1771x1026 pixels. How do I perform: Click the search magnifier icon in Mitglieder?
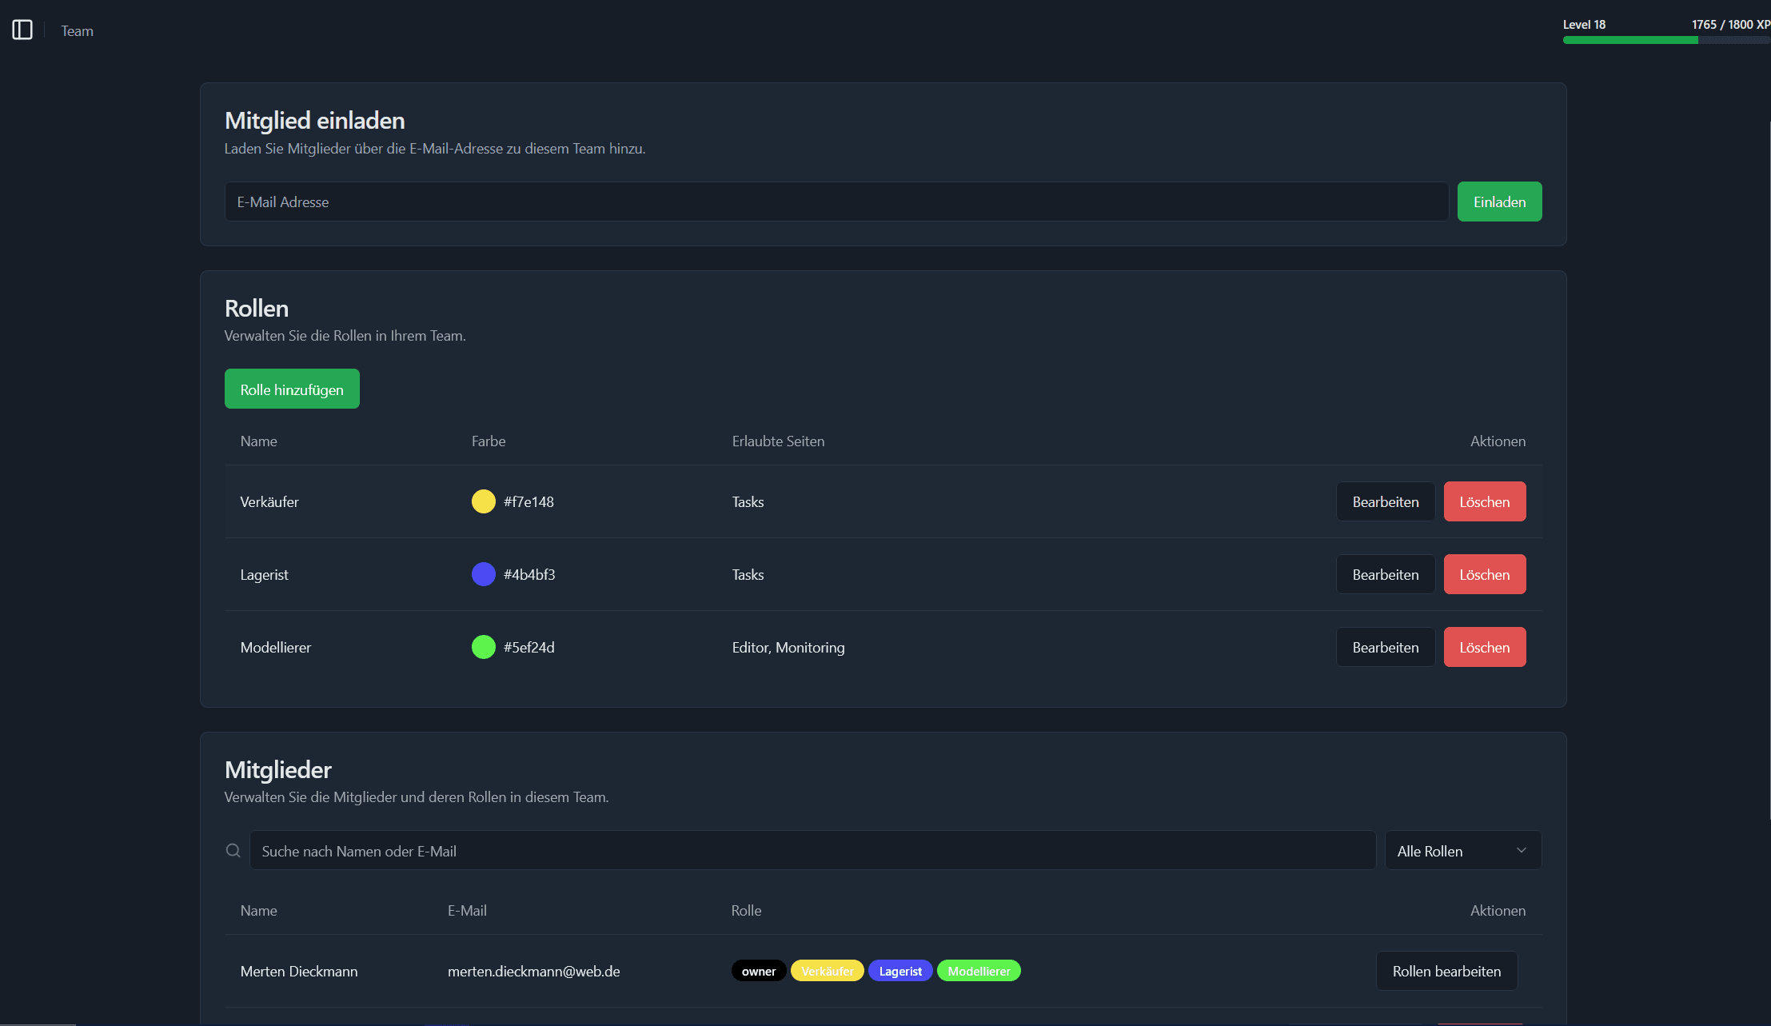[x=233, y=850]
